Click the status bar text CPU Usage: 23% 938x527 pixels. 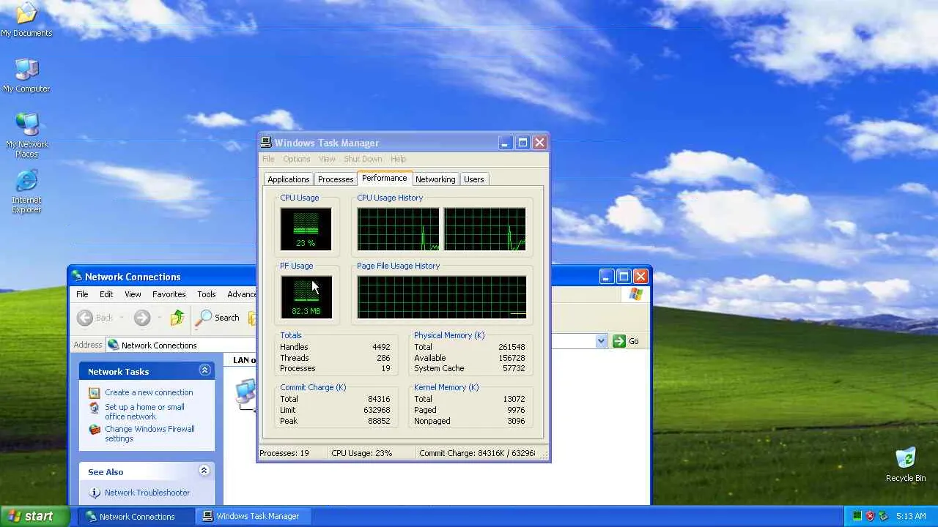[362, 453]
